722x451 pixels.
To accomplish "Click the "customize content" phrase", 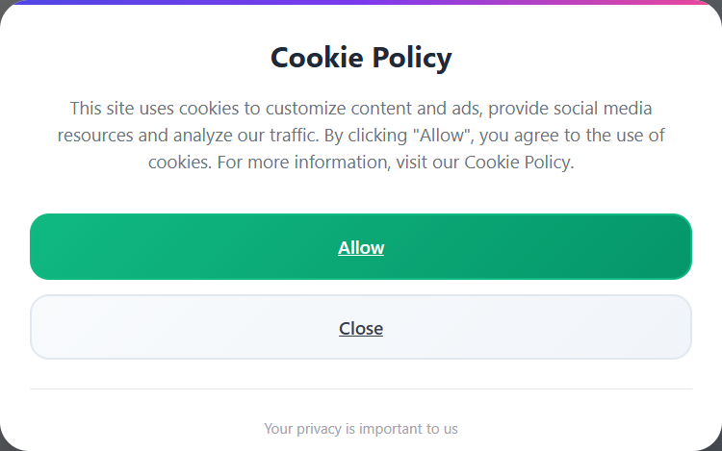I will pos(332,109).
